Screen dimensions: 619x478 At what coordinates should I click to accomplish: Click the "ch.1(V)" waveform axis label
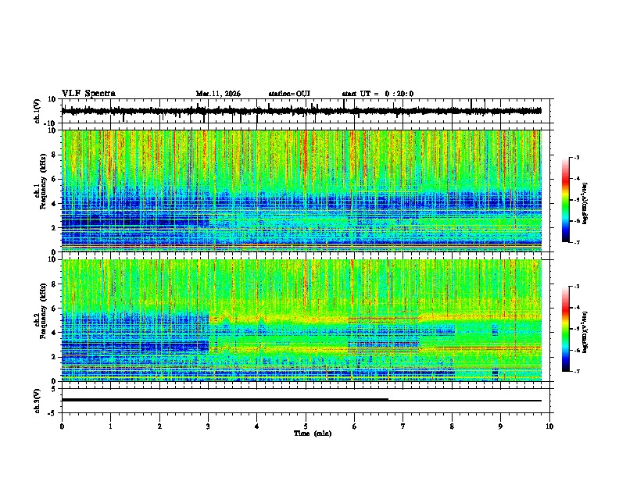(x=38, y=111)
